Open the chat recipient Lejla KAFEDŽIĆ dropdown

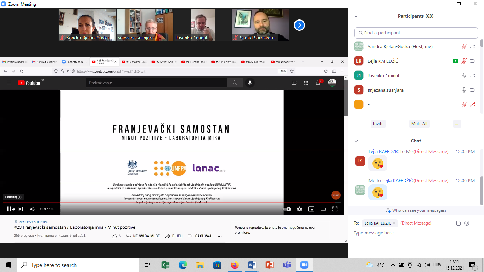(380, 223)
